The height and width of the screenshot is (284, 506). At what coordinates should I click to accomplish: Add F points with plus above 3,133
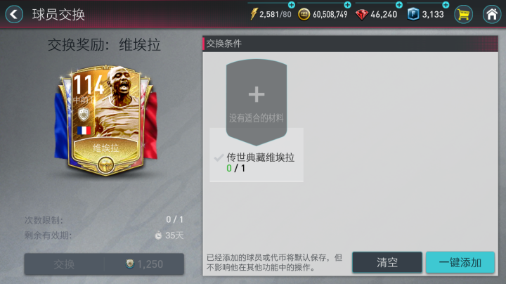tap(446, 4)
